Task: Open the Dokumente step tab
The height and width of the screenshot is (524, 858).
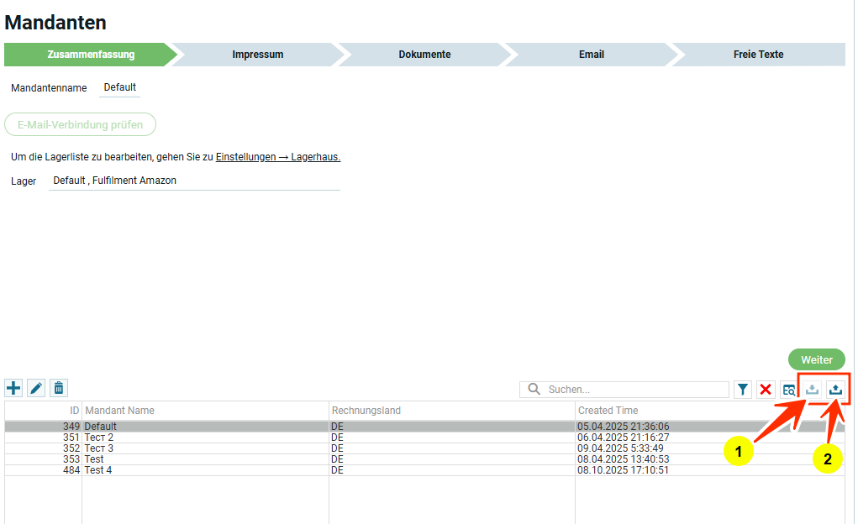Action: click(x=424, y=55)
